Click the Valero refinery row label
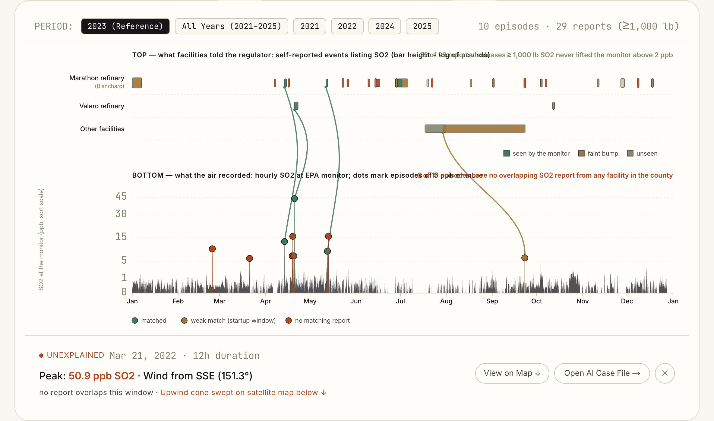This screenshot has width=714, height=421. 102,106
